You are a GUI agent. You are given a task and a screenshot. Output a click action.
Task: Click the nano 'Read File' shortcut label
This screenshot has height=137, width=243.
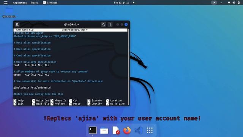pos(43,104)
